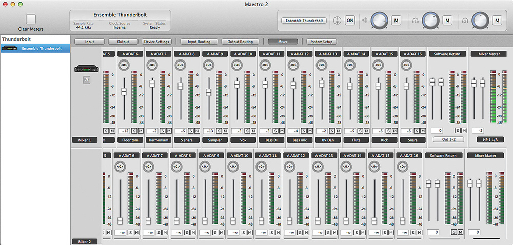Select Ensemble Thunderbolt in the sidebar
The height and width of the screenshot is (245, 513).
tap(41, 49)
